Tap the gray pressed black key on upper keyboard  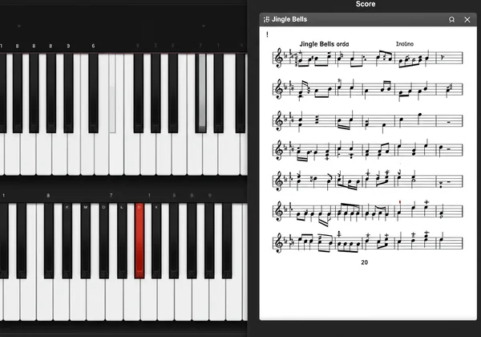click(x=201, y=93)
